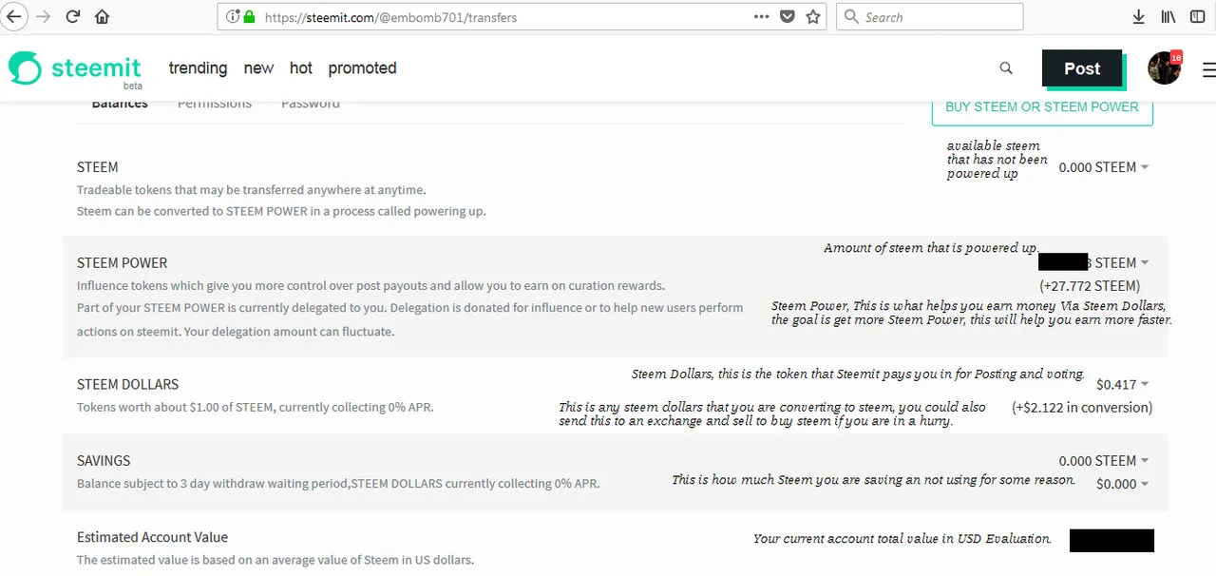Click the STEEM section heading
Image resolution: width=1216 pixels, height=576 pixels.
point(98,167)
